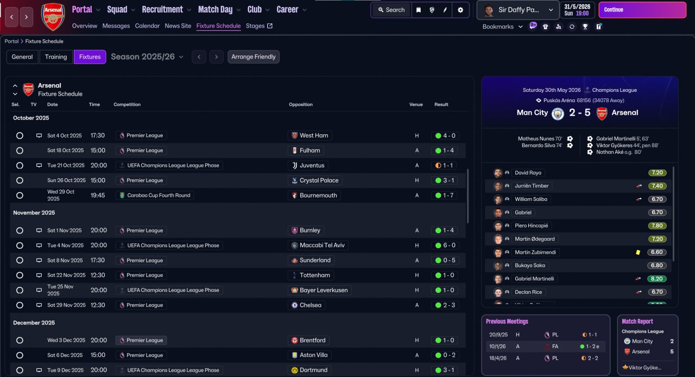Click the Juventus crest icon
Screen dimensions: 695x377
point(295,166)
